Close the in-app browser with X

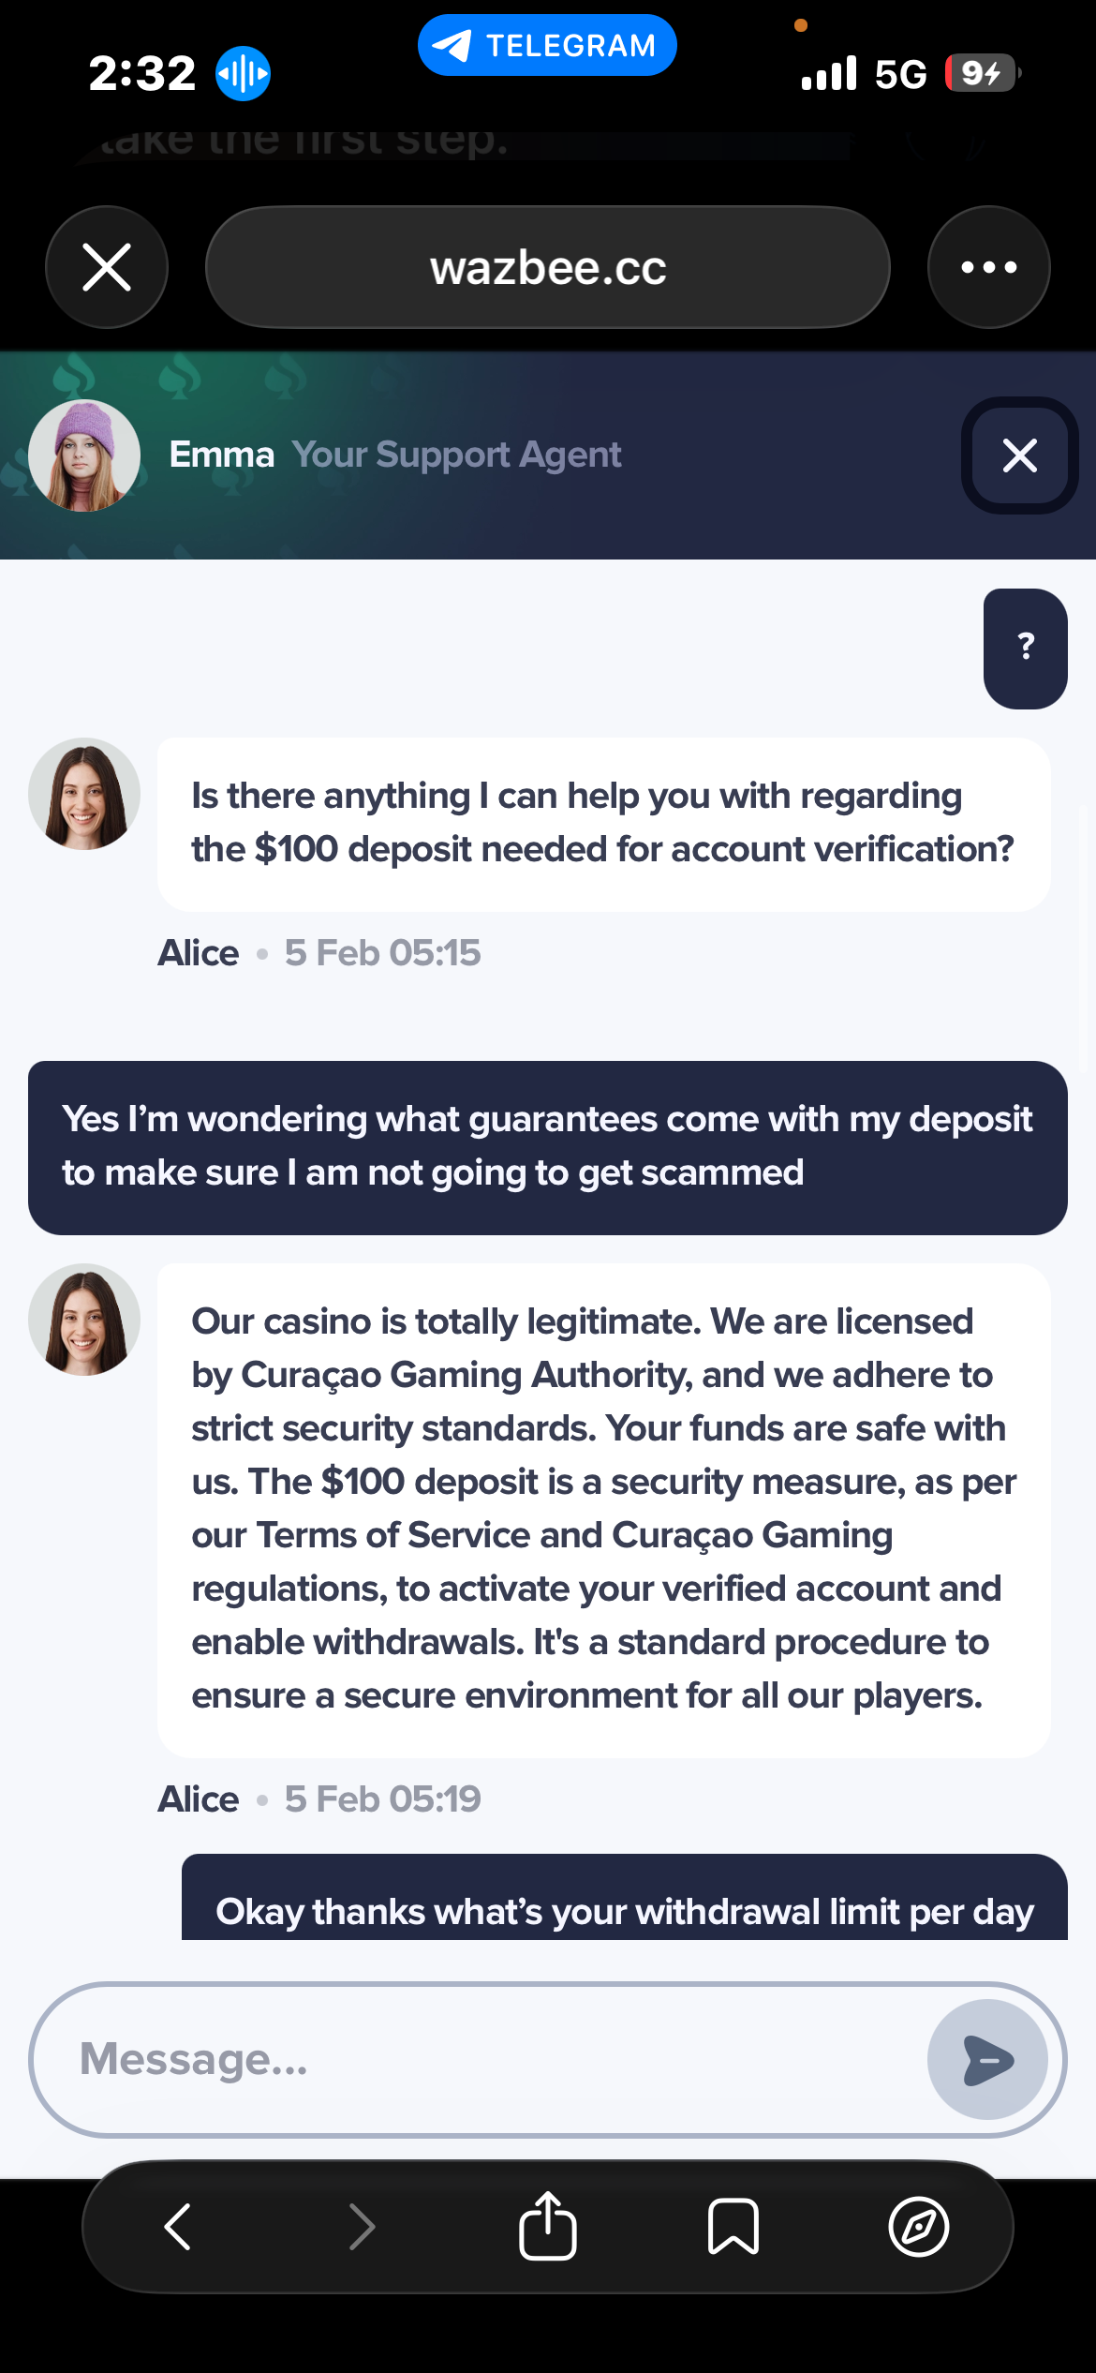click(107, 267)
